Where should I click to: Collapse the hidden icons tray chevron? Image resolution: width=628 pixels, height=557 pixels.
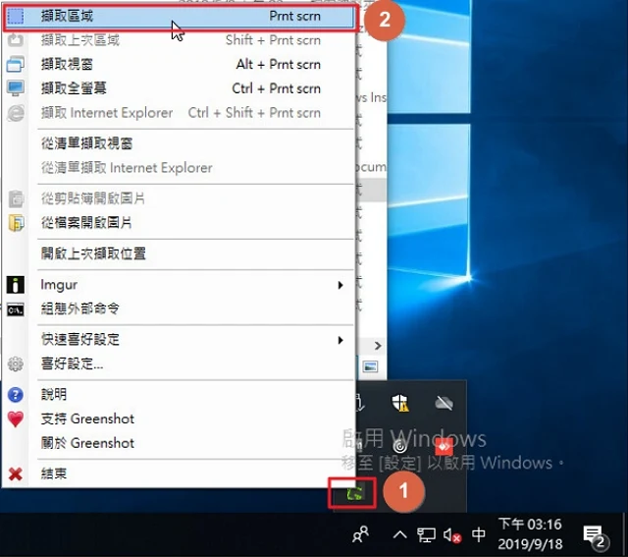tap(399, 534)
